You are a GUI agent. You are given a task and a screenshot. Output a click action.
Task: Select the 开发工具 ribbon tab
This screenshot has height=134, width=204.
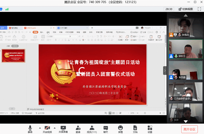(x=99, y=32)
